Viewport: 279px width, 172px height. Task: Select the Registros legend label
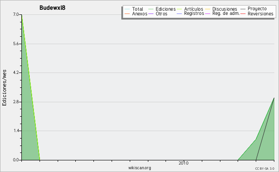pos(194,13)
